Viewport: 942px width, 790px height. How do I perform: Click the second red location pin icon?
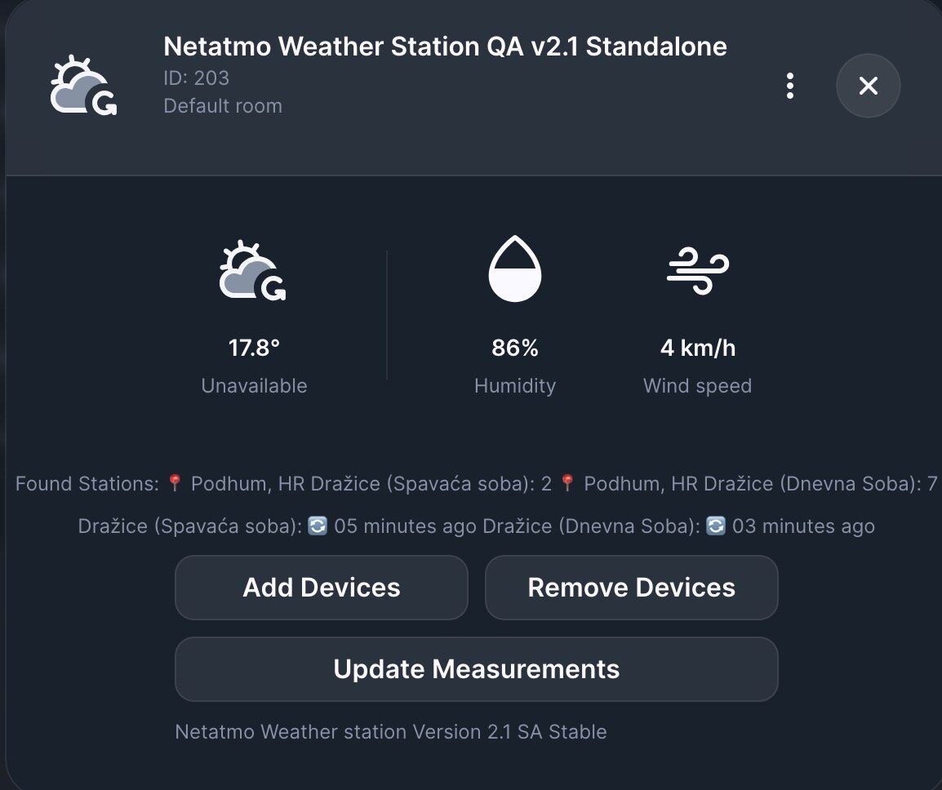point(567,483)
